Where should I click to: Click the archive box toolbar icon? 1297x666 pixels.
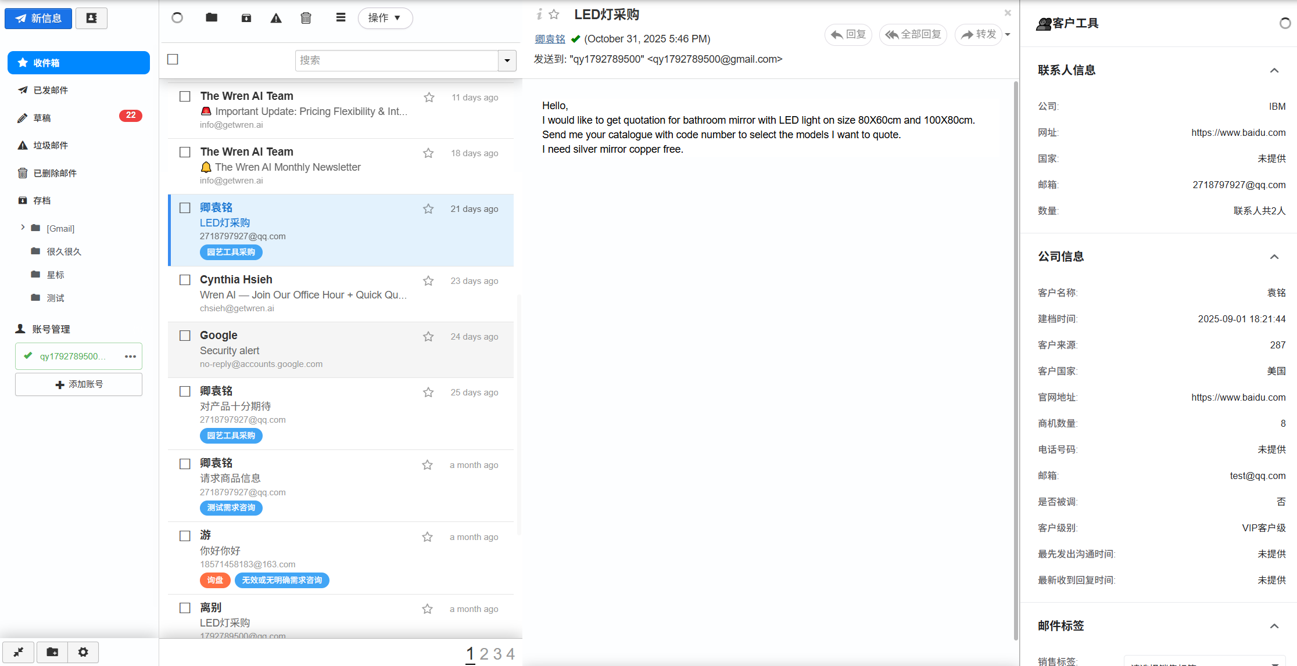[x=246, y=18]
